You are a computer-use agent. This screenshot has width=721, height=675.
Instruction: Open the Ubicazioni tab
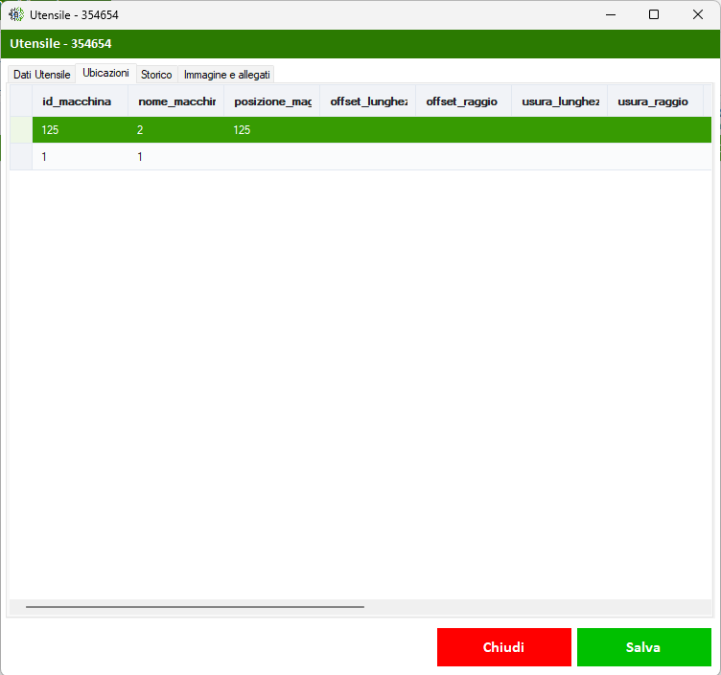coord(105,73)
